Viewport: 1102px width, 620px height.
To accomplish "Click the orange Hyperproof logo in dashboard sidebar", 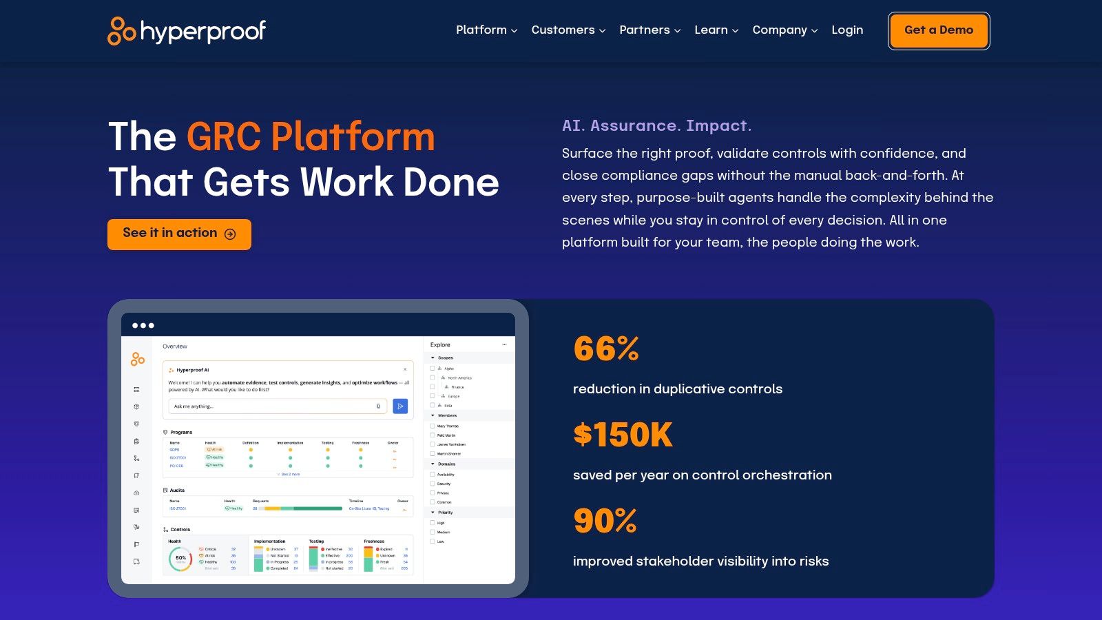I will click(x=138, y=359).
